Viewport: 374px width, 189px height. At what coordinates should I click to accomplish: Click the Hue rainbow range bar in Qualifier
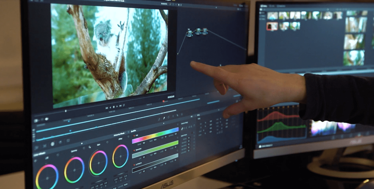tap(156, 135)
